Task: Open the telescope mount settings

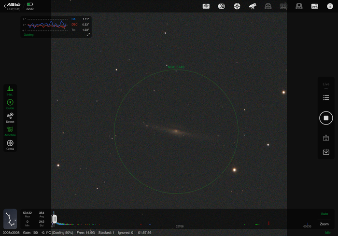Action: pos(253,6)
